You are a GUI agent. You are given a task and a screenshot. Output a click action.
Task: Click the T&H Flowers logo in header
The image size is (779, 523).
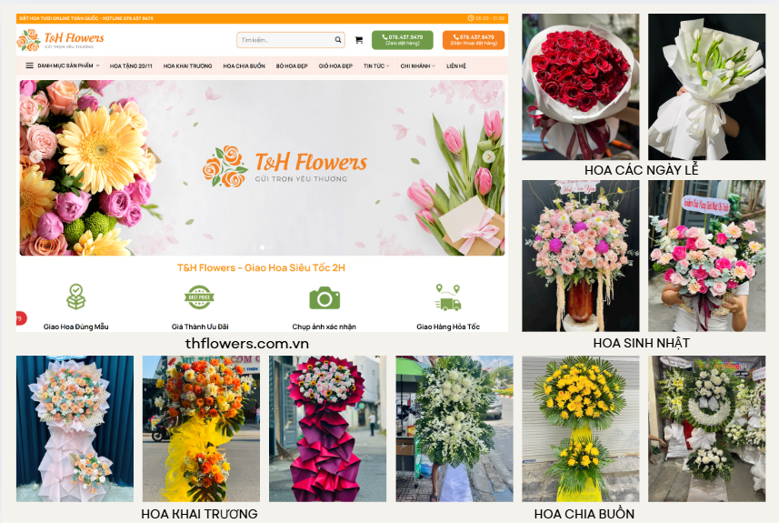click(61, 40)
